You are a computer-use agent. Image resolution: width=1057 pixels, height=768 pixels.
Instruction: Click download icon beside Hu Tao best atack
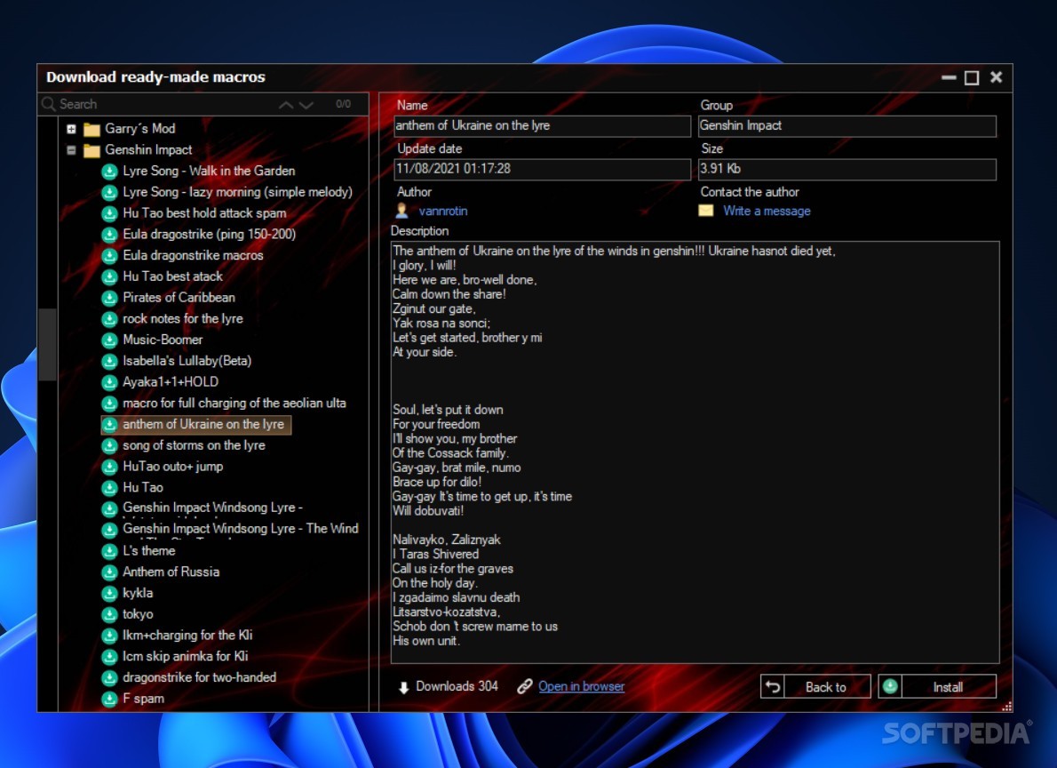click(109, 276)
